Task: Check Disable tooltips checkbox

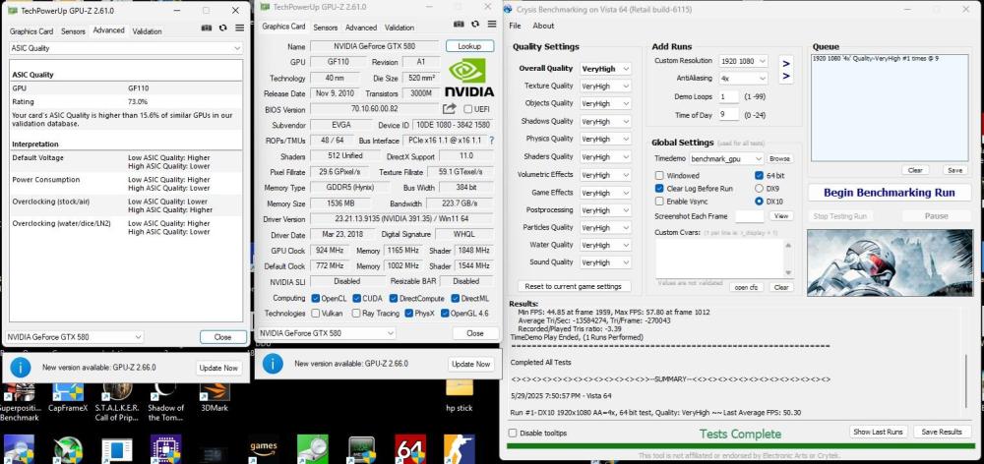Action: 513,433
